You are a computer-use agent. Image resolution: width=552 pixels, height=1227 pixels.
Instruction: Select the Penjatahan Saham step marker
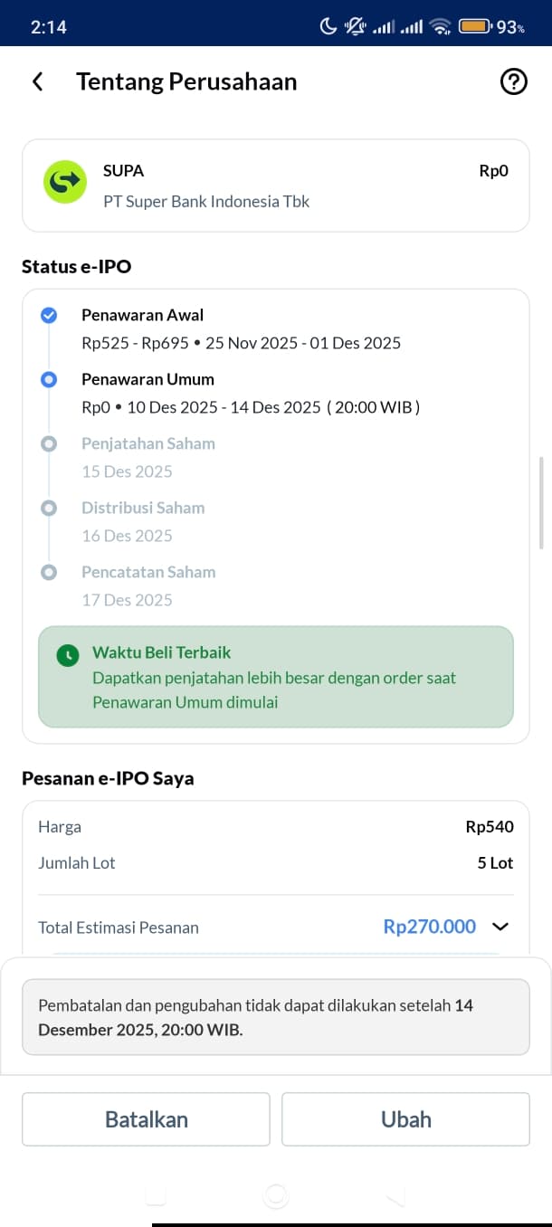coord(49,443)
